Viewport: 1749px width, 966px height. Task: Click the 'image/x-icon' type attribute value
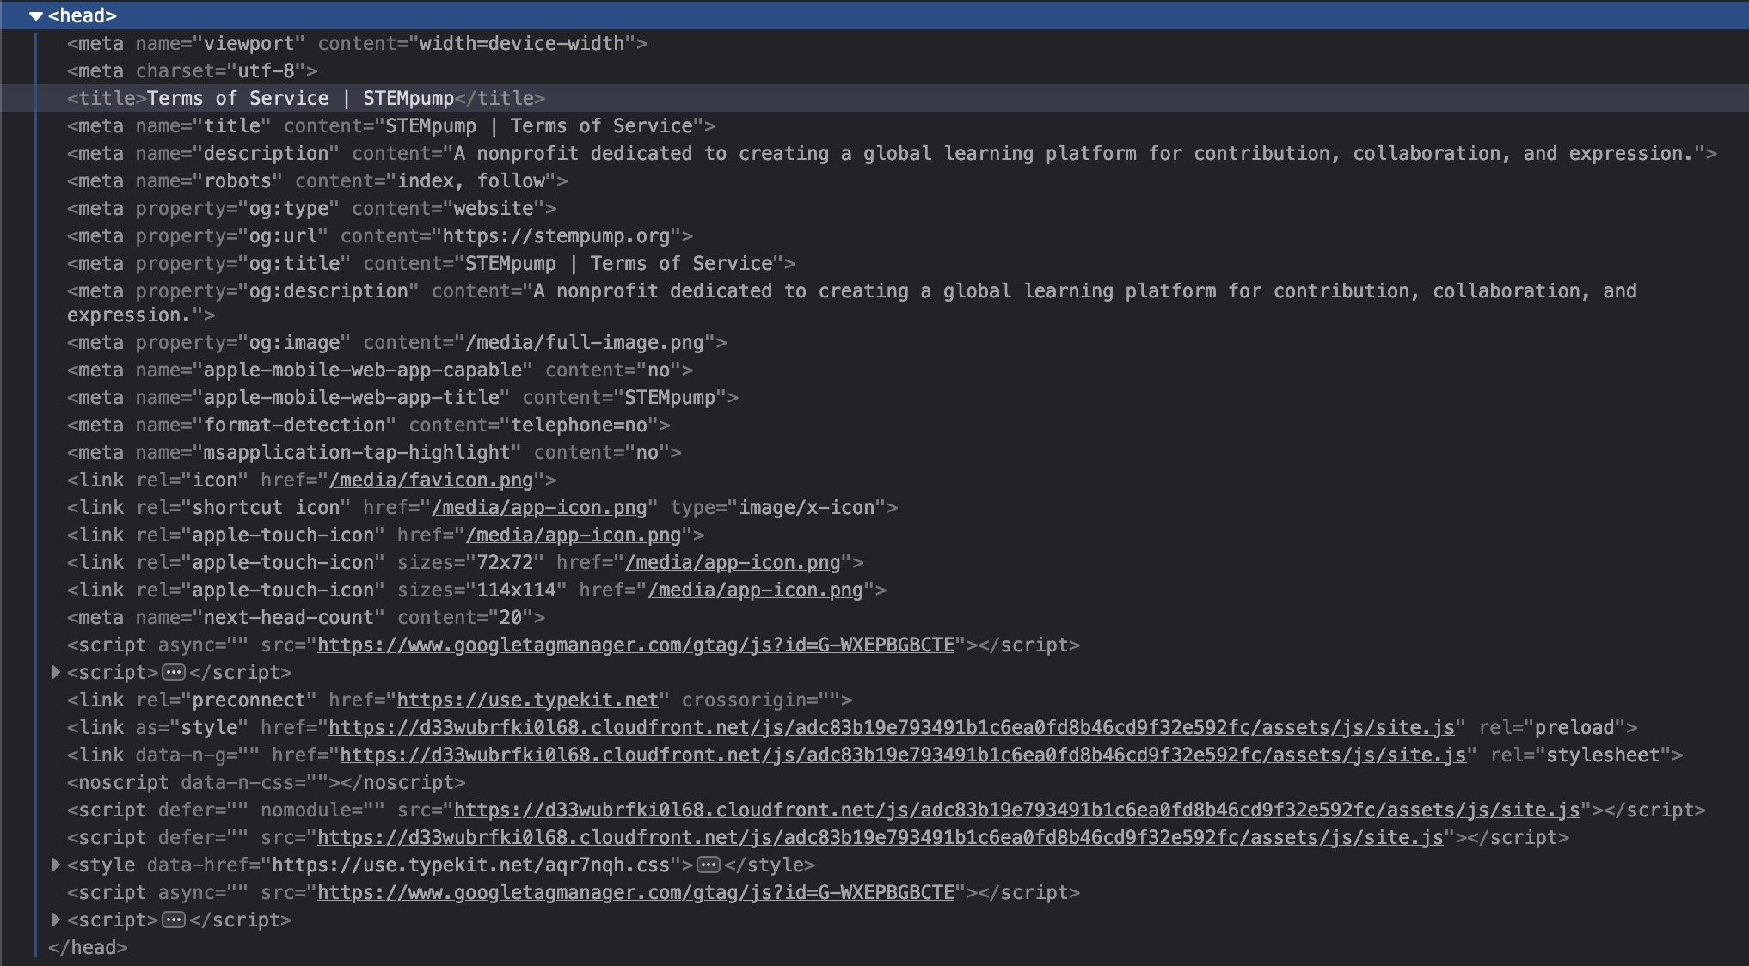pyautogui.click(x=807, y=507)
